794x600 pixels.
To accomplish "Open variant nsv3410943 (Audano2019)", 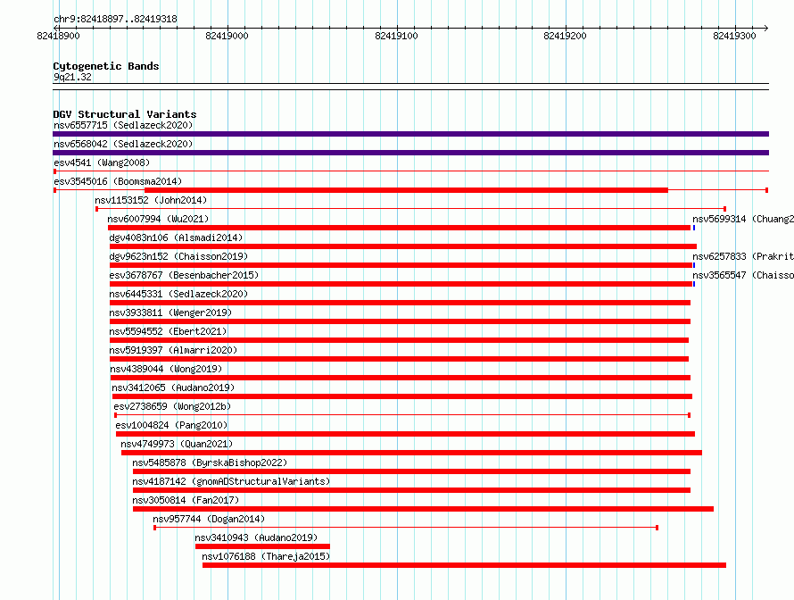I will click(256, 537).
